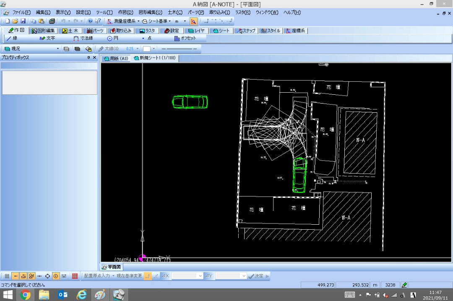Viewport: 453px width, 301px height.
Task: Open Google Chrome from the taskbar
Action: point(25,295)
